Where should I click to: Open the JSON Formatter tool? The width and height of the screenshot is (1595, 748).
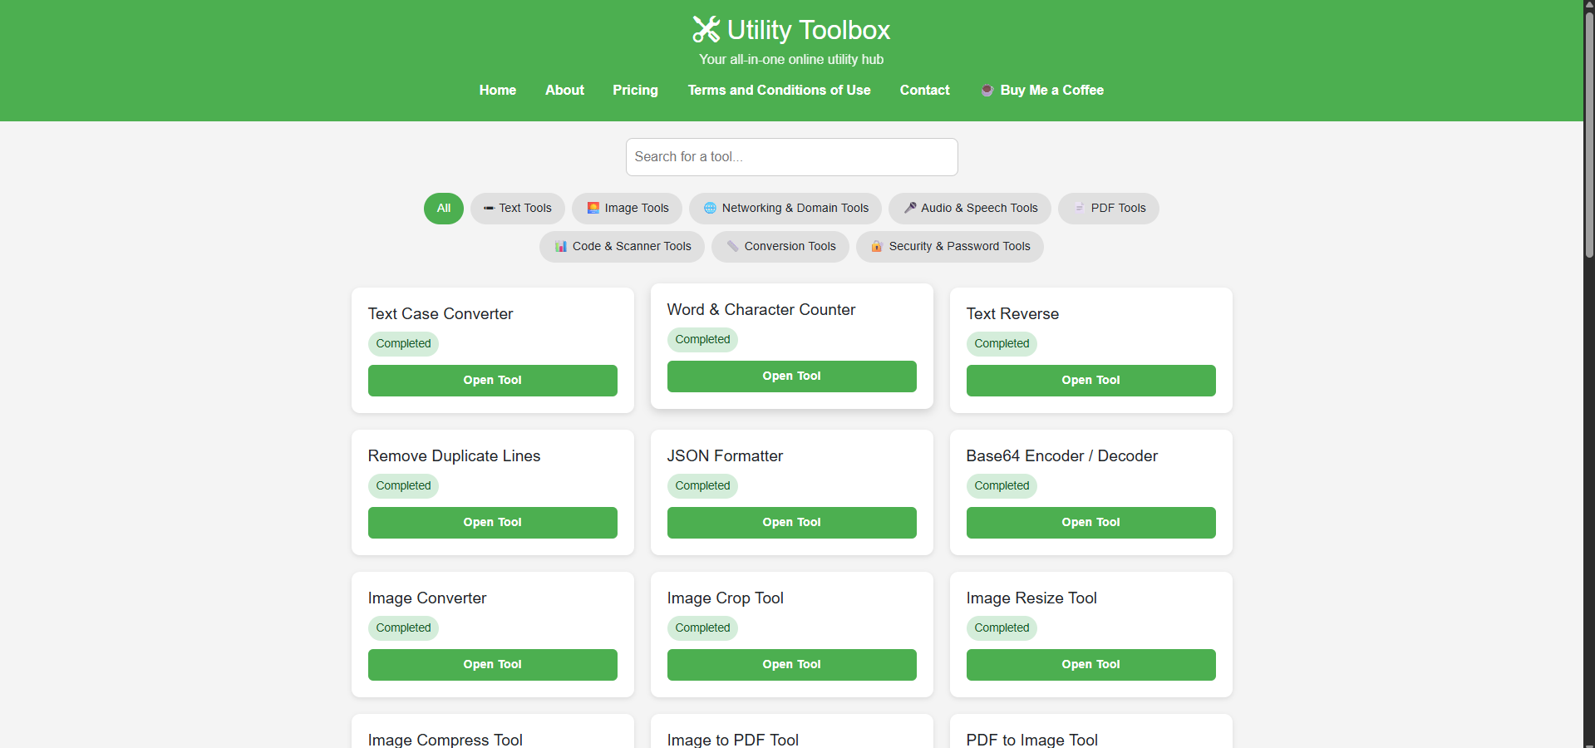791,523
